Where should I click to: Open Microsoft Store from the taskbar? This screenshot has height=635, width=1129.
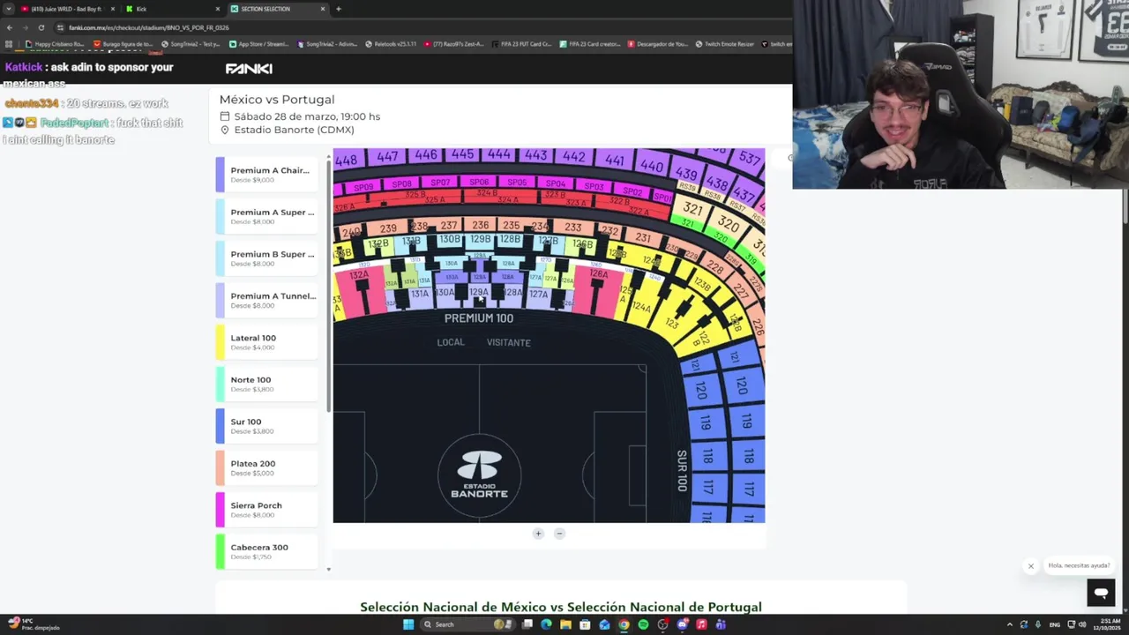pos(585,624)
